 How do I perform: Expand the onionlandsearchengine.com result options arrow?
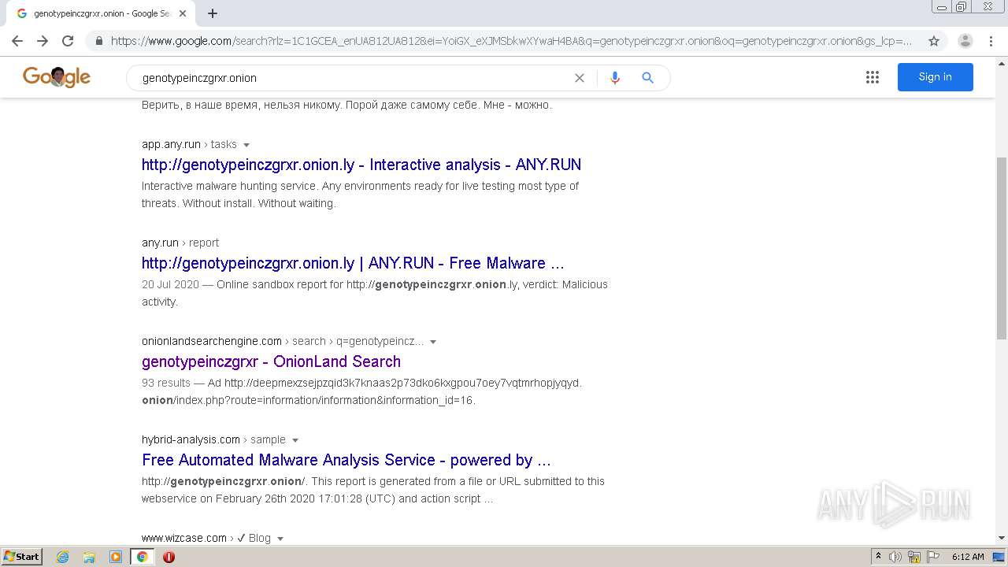(x=433, y=342)
